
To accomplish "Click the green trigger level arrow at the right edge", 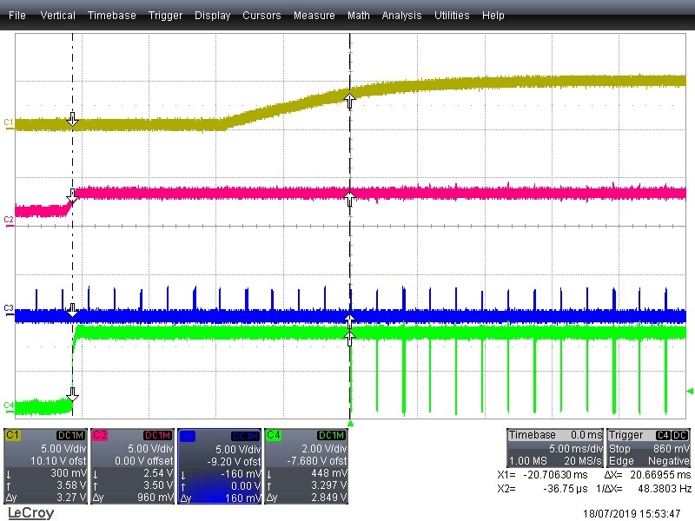I will coord(689,391).
